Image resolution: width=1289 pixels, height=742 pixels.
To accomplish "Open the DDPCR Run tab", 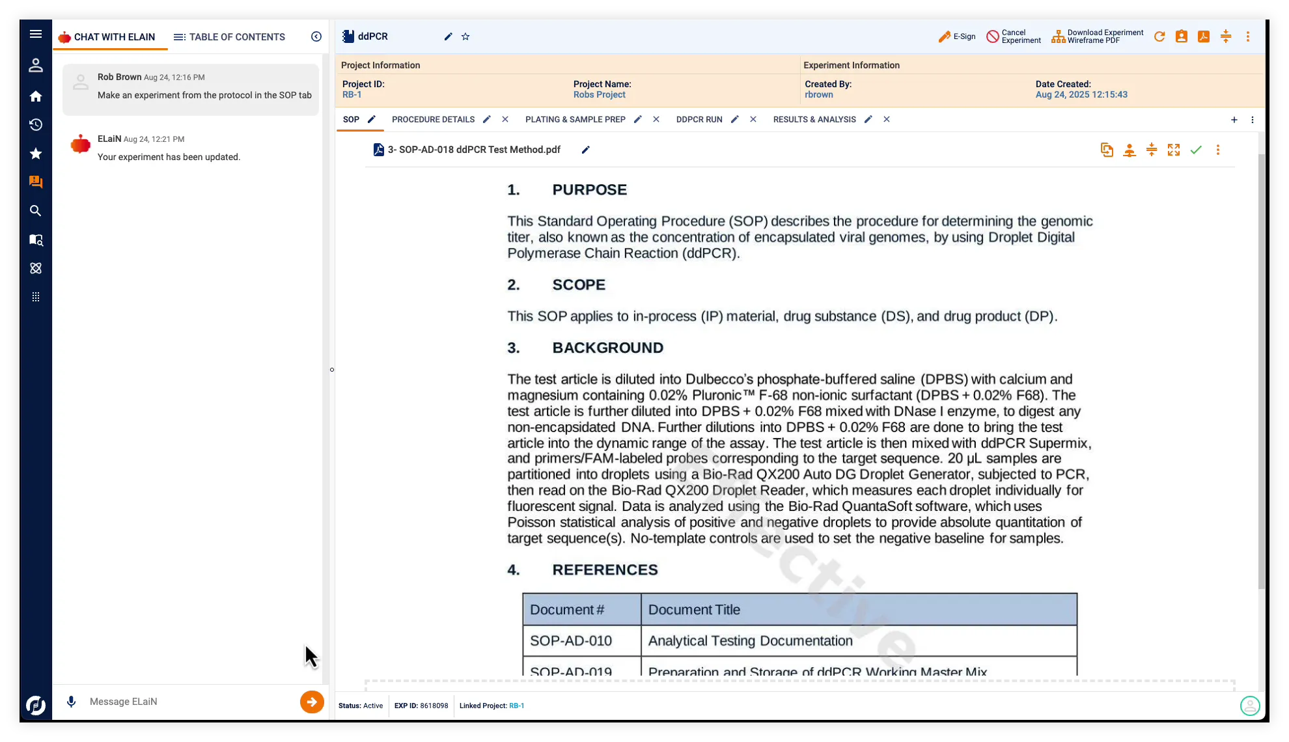I will 699,119.
